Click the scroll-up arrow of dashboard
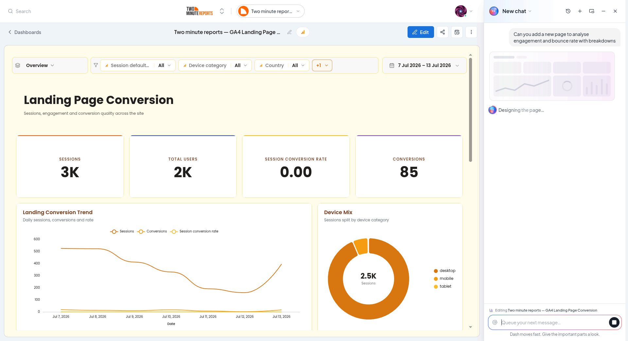This screenshot has height=341, width=628. (x=470, y=55)
